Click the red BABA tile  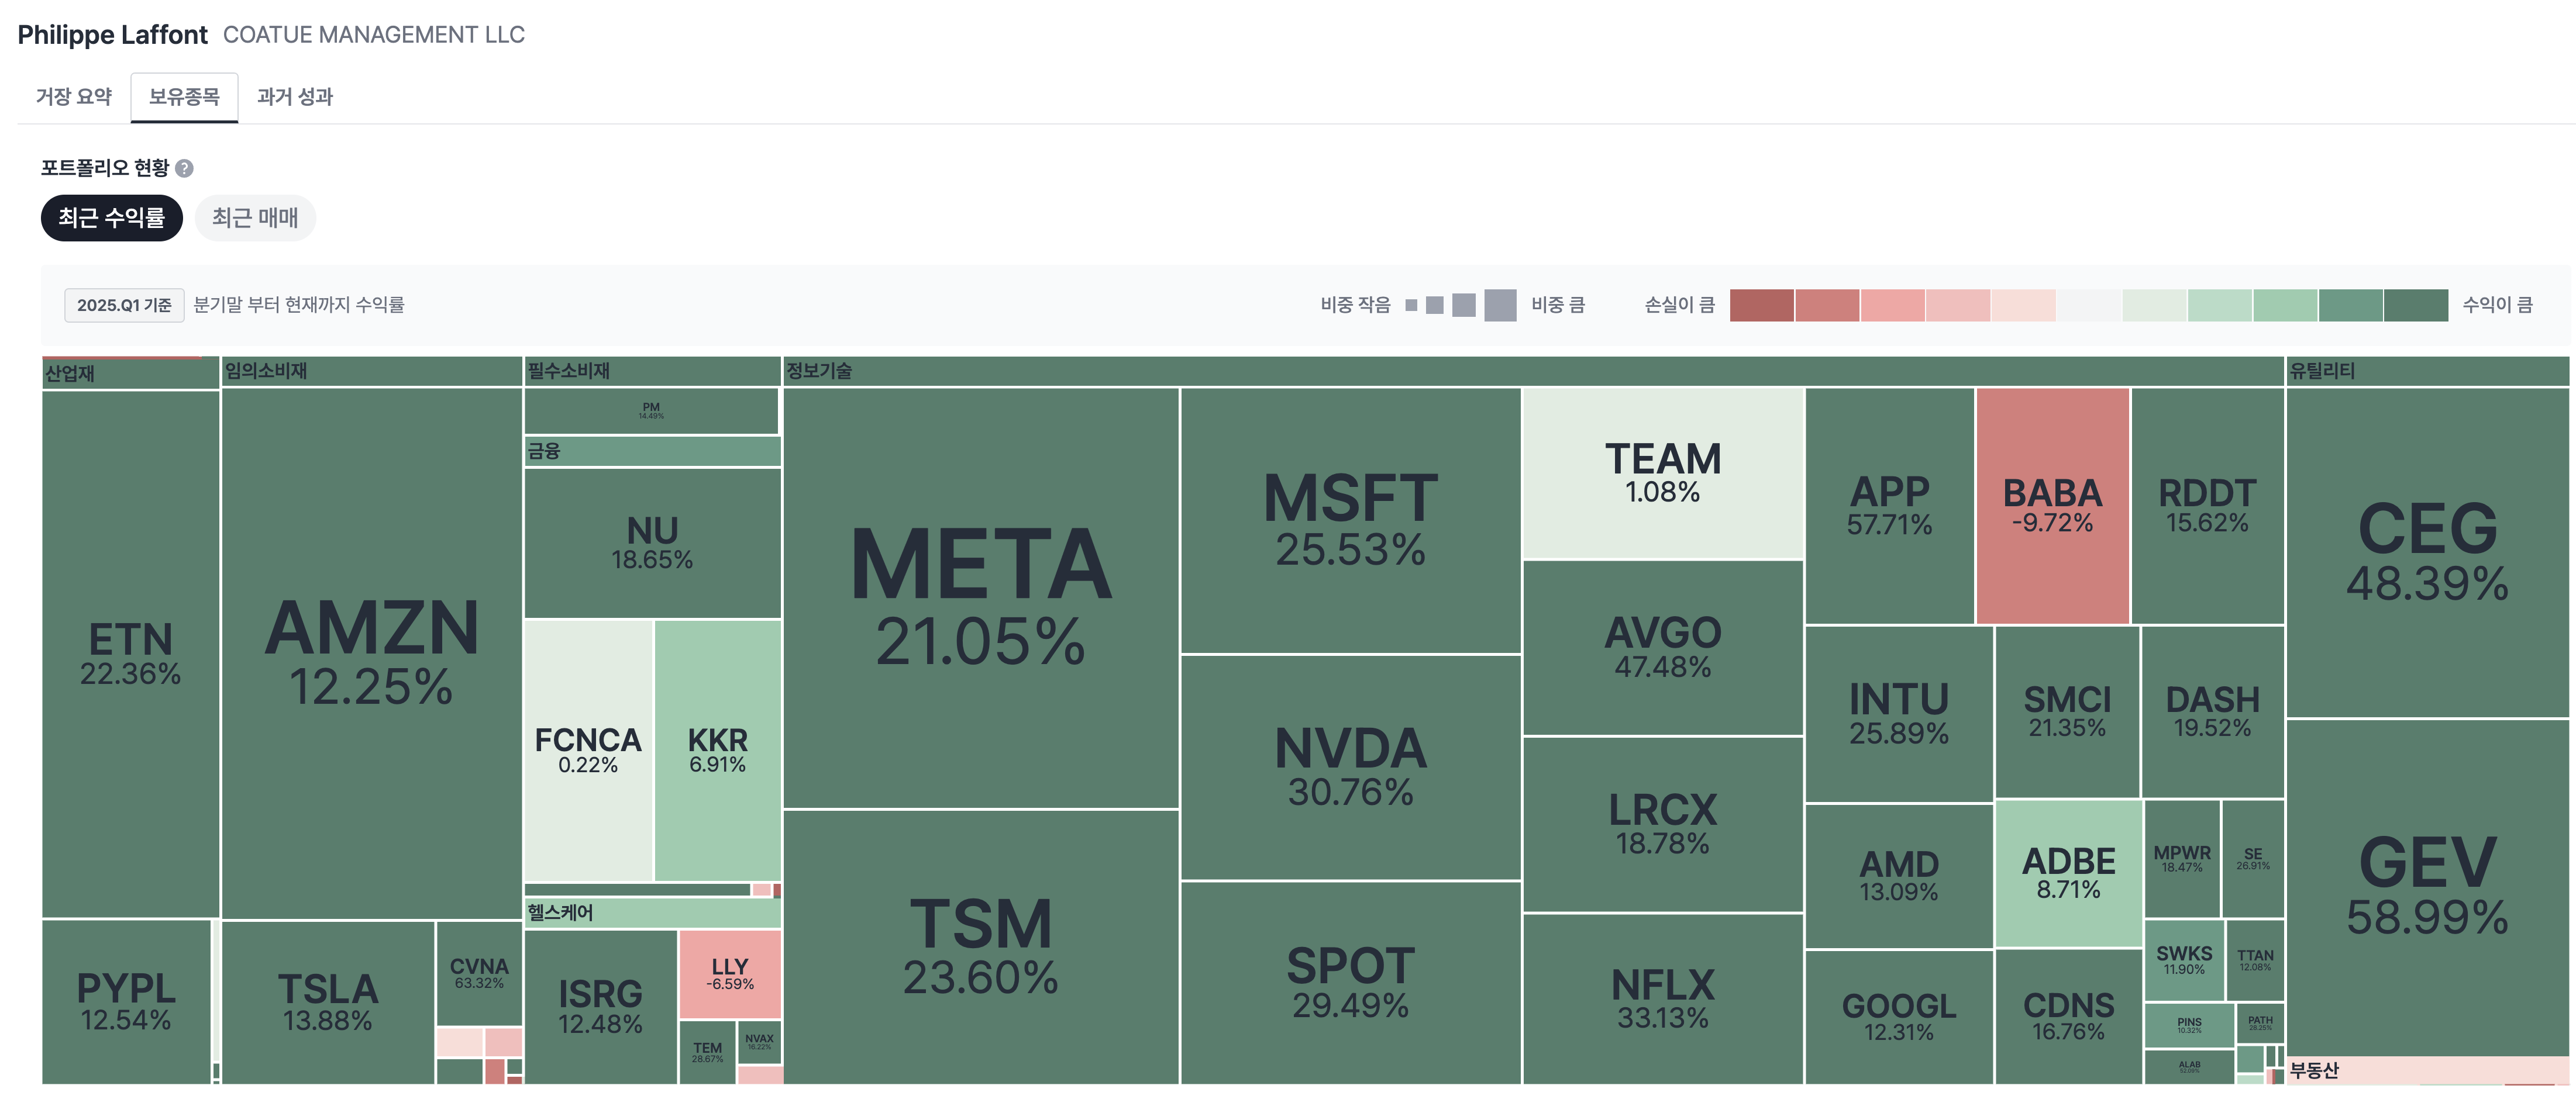(x=2052, y=506)
